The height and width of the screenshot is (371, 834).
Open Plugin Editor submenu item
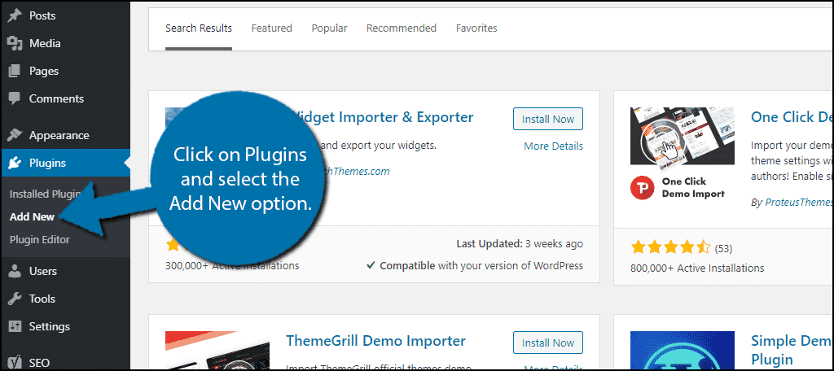39,240
